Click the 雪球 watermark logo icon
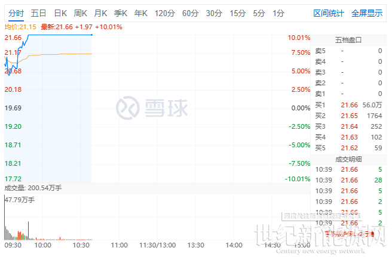Screen dimensions: 392x257 [127, 107]
